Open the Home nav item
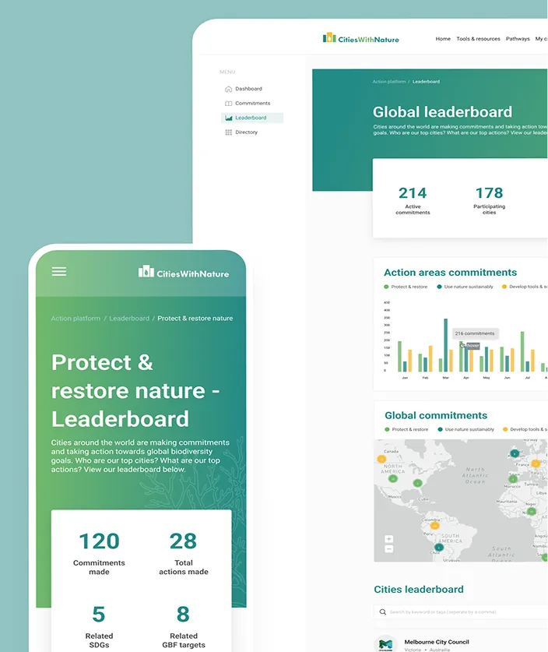 point(443,39)
